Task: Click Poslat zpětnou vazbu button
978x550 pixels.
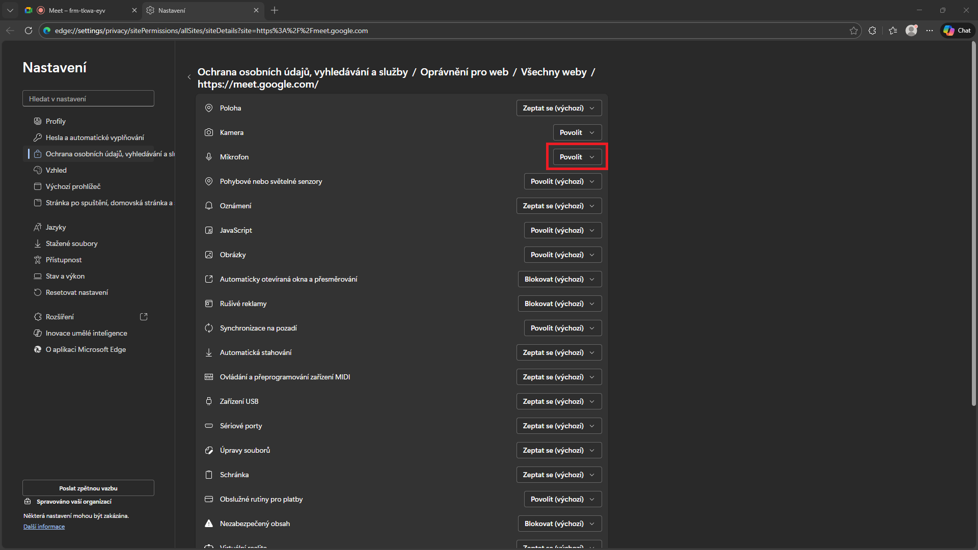Action: (x=88, y=488)
